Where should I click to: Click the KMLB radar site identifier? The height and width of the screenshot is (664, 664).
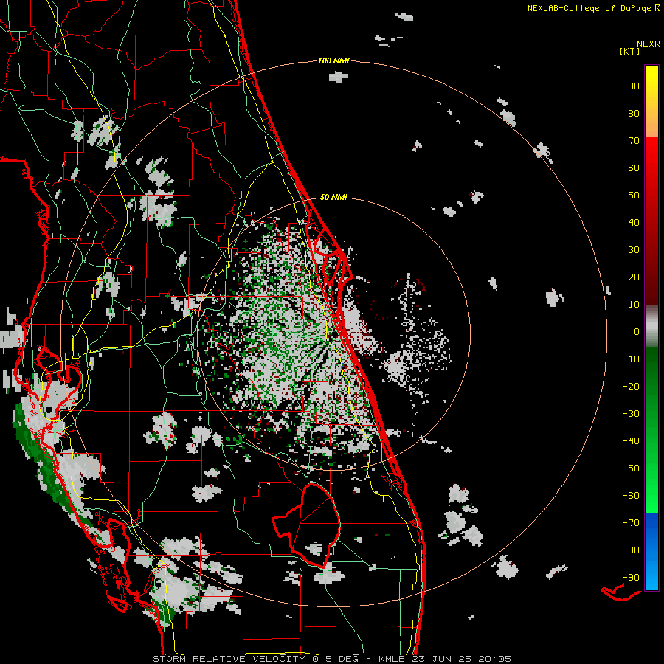391,659
